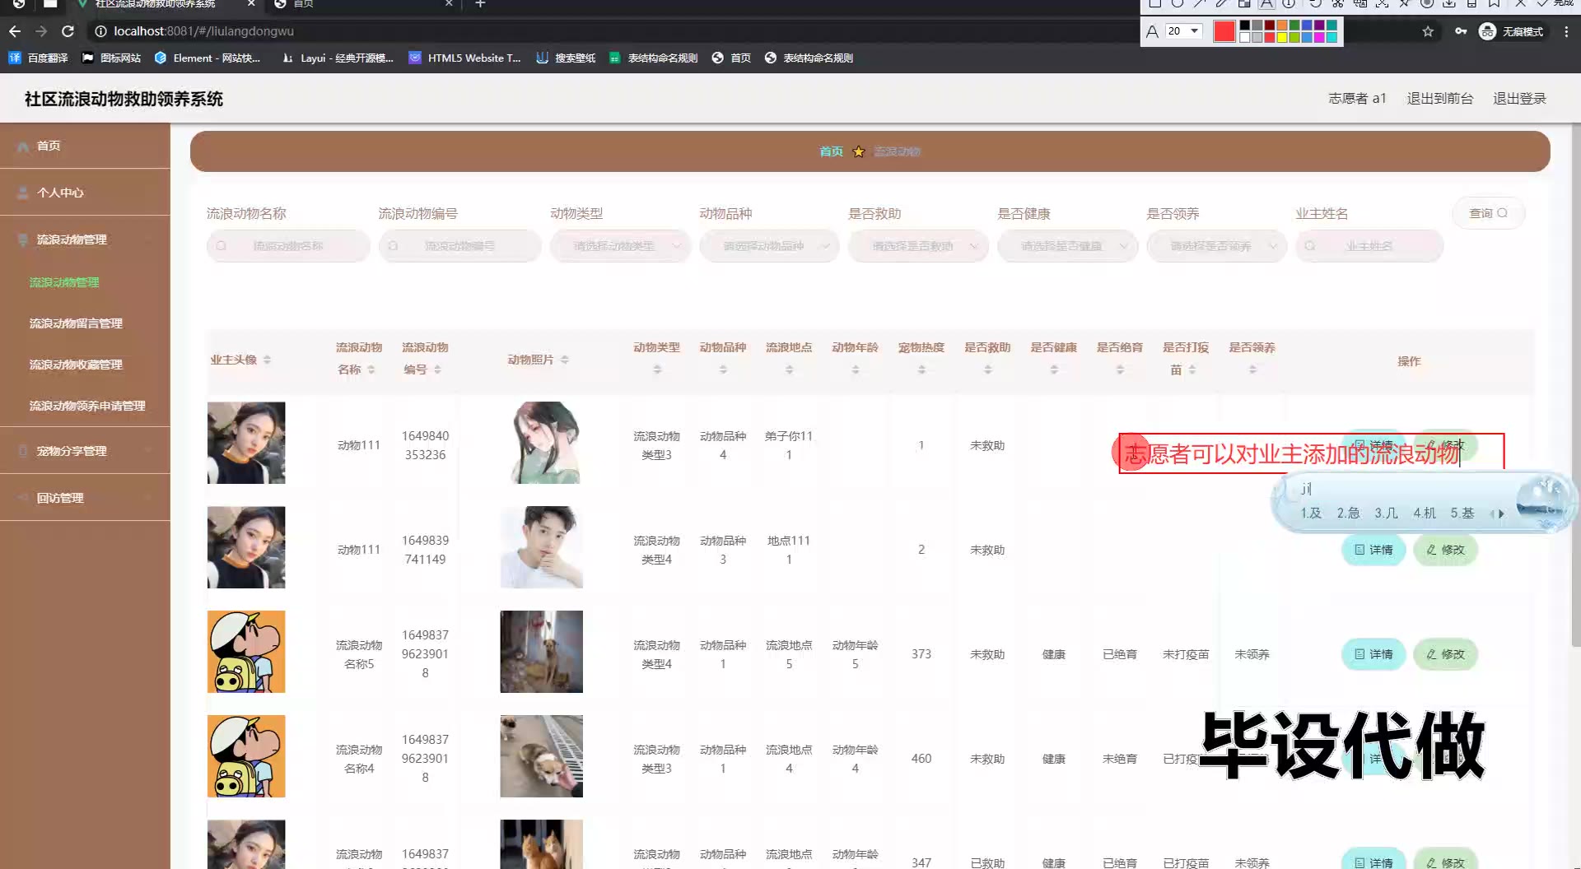
Task: Collapse the 流浪动物管理 parent sidebar menu
Action: click(85, 239)
